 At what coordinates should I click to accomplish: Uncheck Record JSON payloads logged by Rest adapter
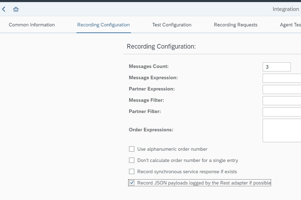pyautogui.click(x=132, y=183)
